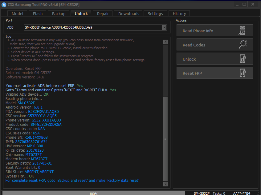This screenshot has height=195, width=261.
Task: Open the Downloads tab
Action: coord(128,14)
